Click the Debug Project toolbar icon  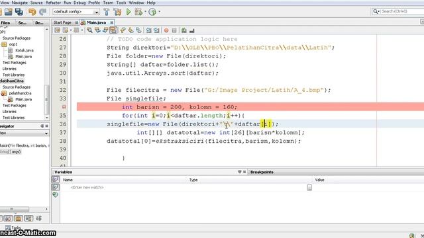(138, 12)
